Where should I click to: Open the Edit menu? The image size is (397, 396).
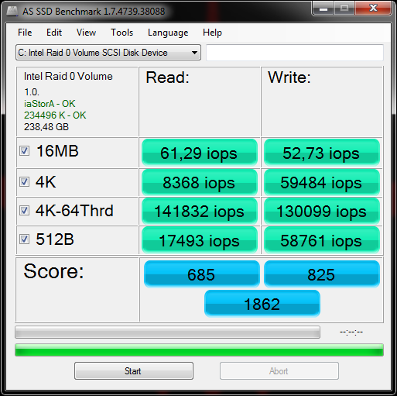[x=54, y=33]
